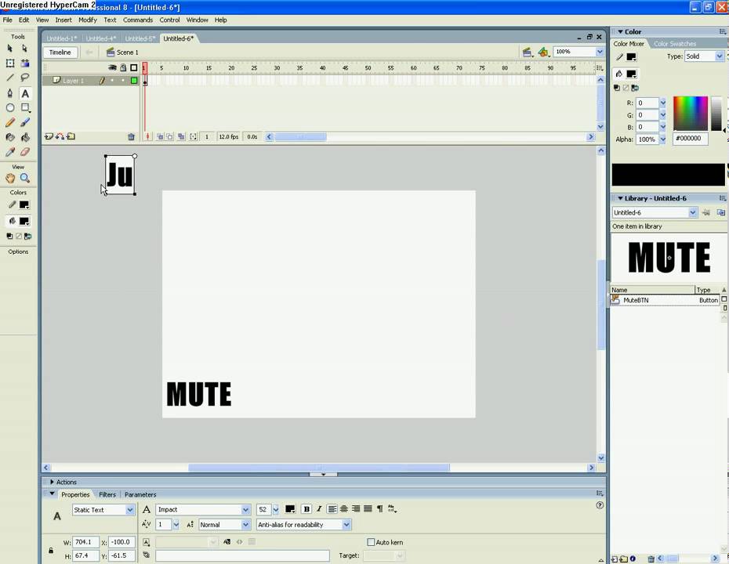Select the Brush tool
Screen dimensions: 729x564
(25, 123)
